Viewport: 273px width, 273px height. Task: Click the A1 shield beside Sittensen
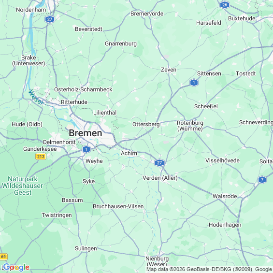click(194, 83)
